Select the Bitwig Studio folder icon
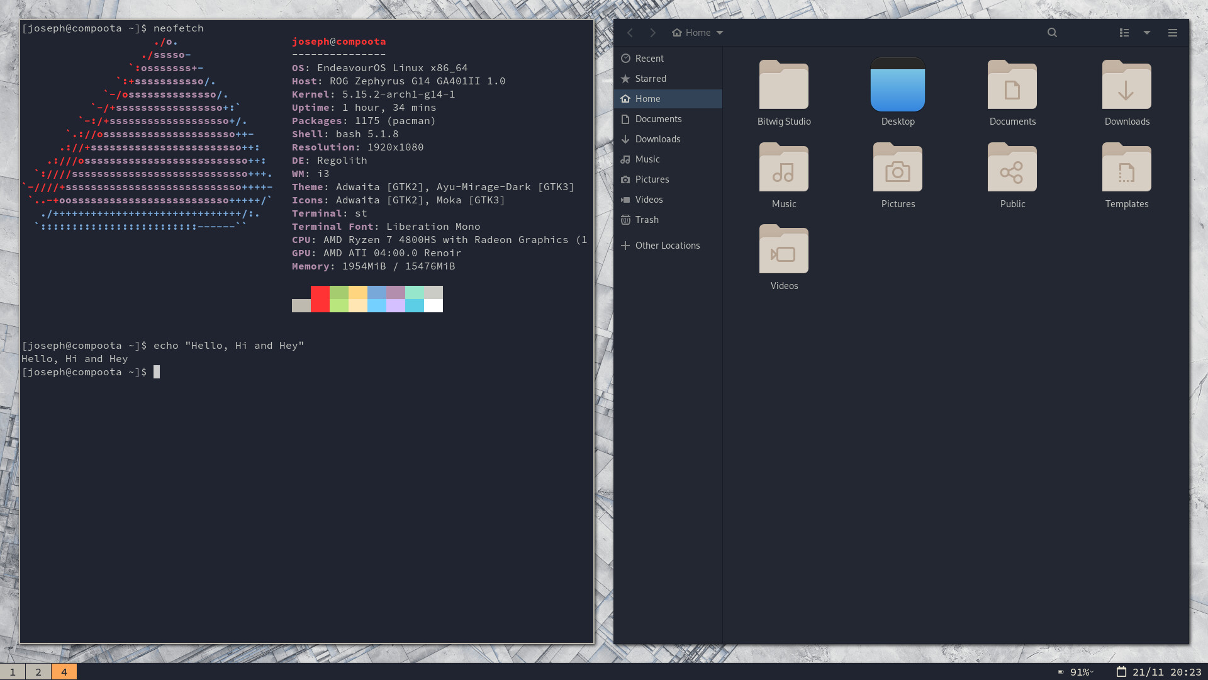Screen dimensions: 1208x680 (784, 85)
